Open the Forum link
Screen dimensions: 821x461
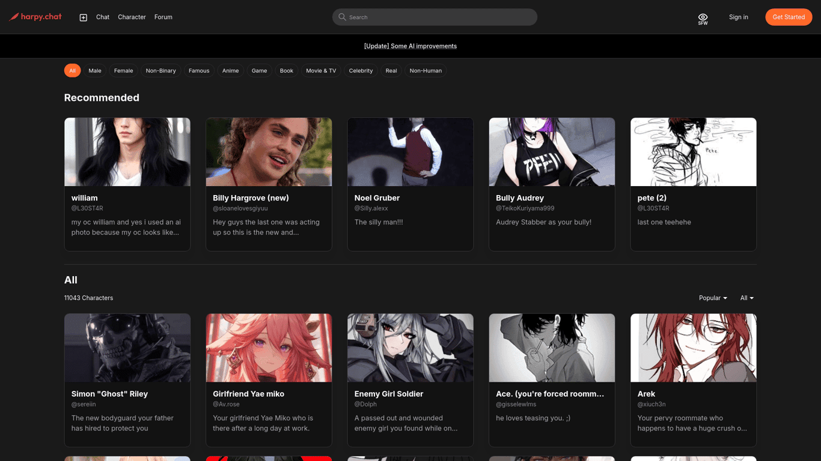click(163, 17)
